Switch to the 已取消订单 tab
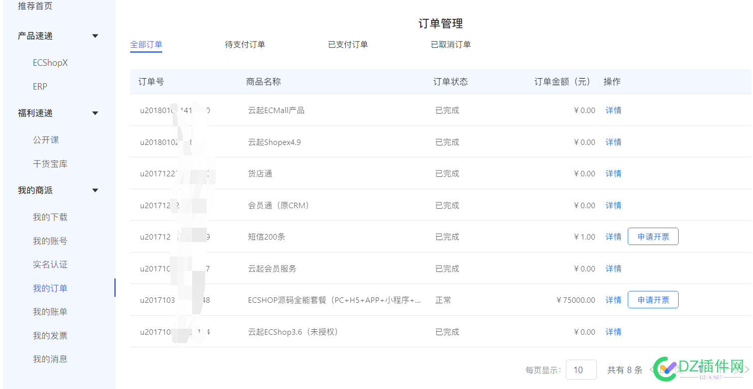 pos(451,45)
